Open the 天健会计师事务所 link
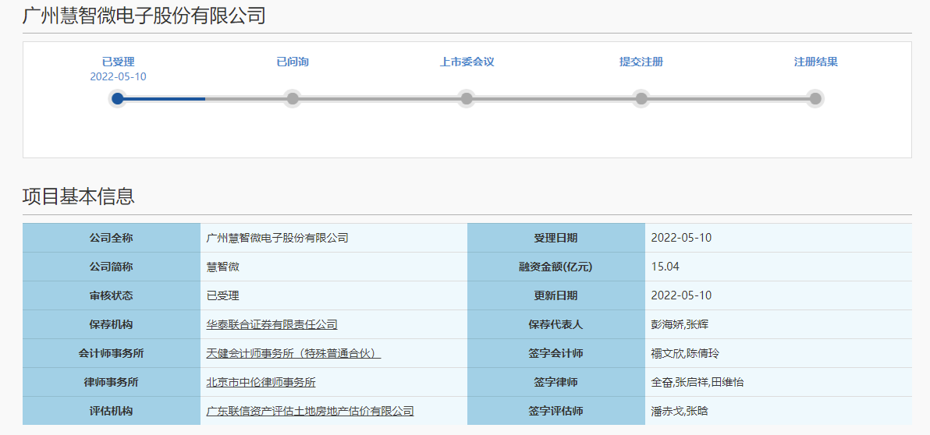930x435 pixels. point(293,353)
